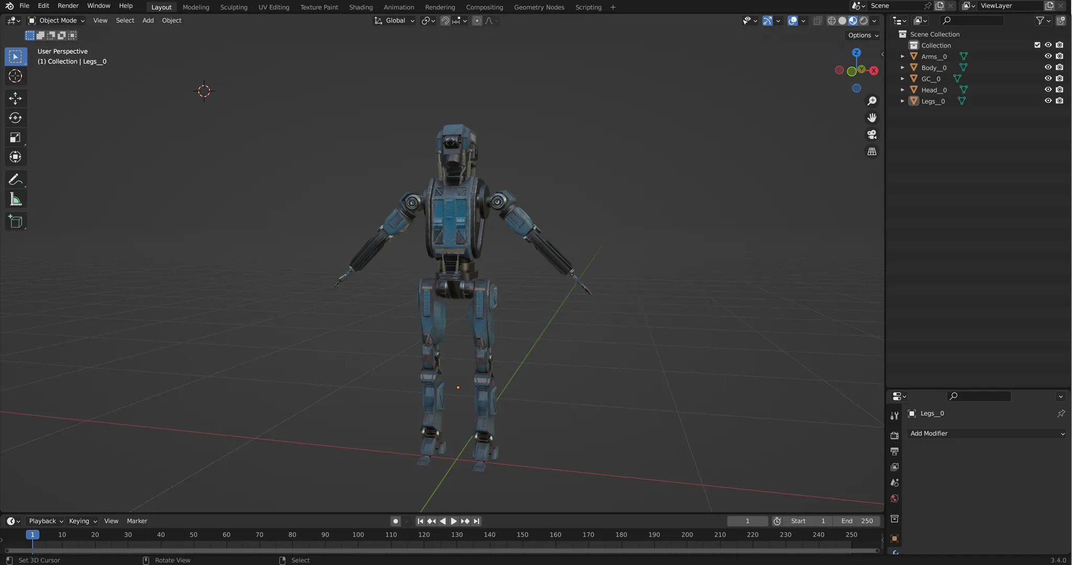Switch to the Shading workspace tab
This screenshot has height=565, width=1072.
click(361, 7)
